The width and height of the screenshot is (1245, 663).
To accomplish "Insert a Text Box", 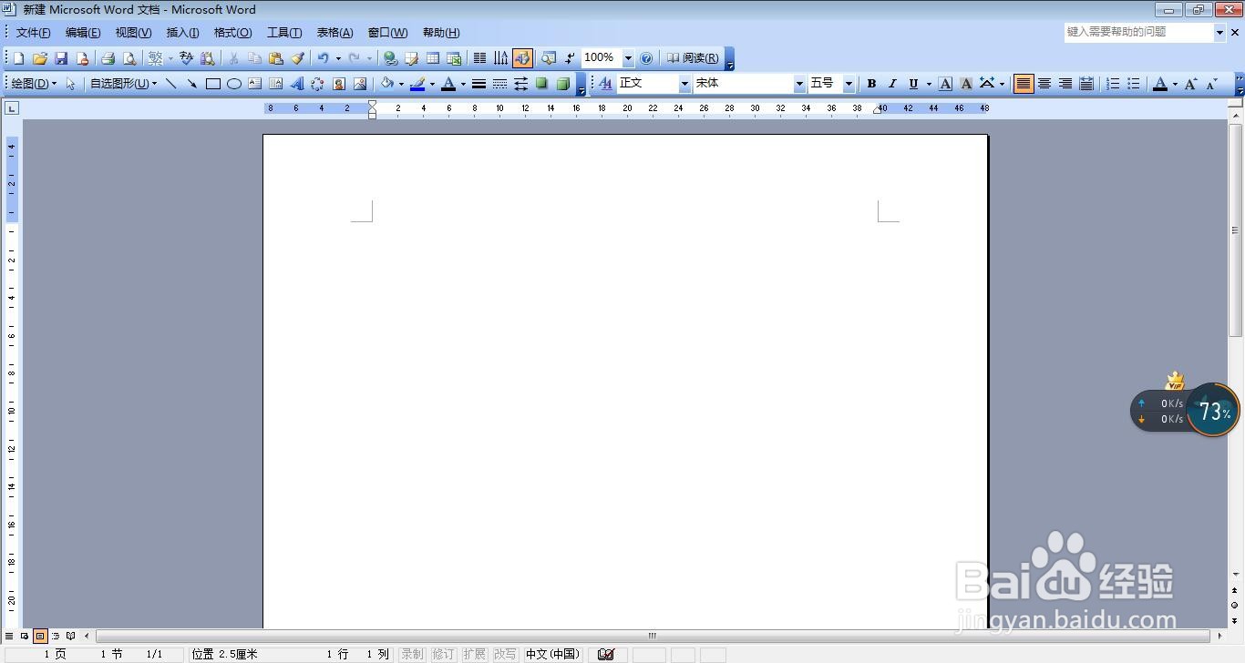I will (x=254, y=84).
